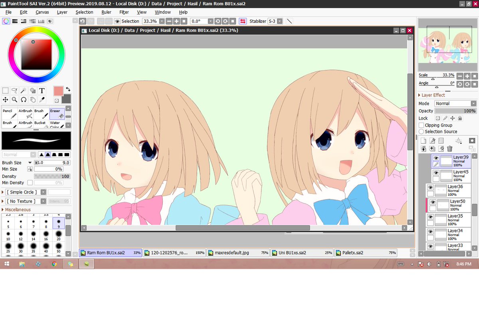Choose the Bucket fill tool

pyautogui.click(x=41, y=125)
